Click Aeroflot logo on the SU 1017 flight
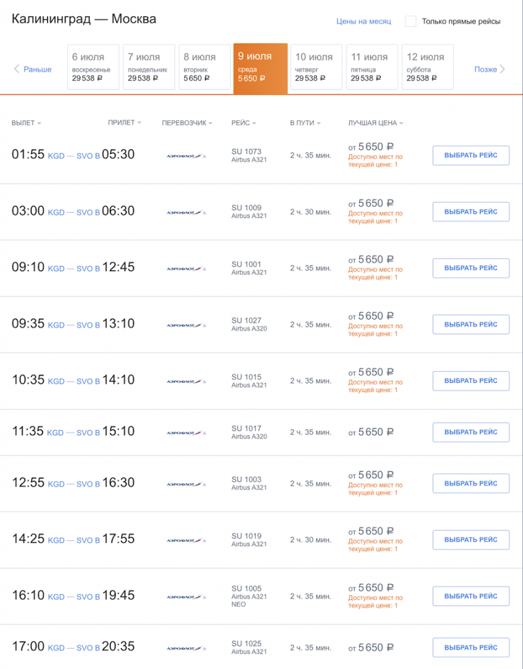 pos(186,432)
